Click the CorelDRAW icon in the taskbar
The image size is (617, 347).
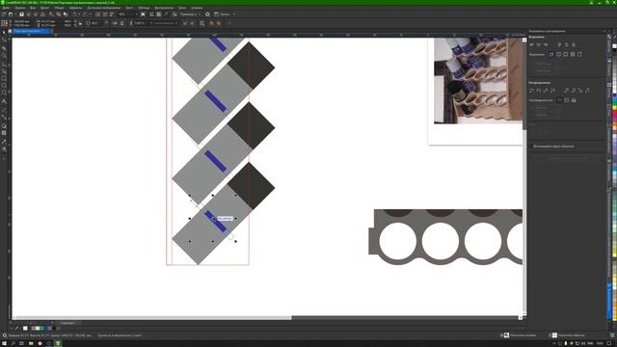[x=58, y=343]
